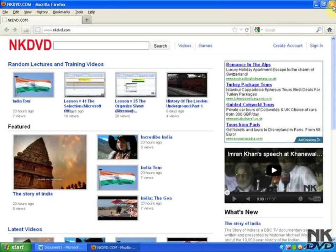Open Random Lectures and Training Videos heading
The image size is (336, 252).
pyautogui.click(x=56, y=64)
